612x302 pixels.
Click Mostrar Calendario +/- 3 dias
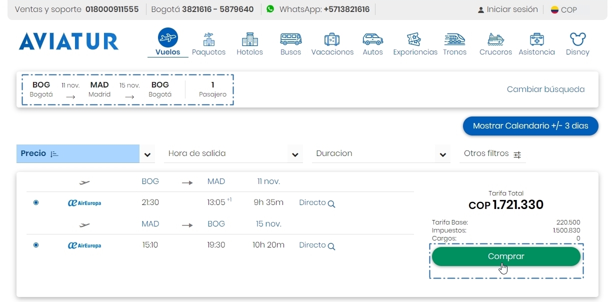(x=530, y=126)
